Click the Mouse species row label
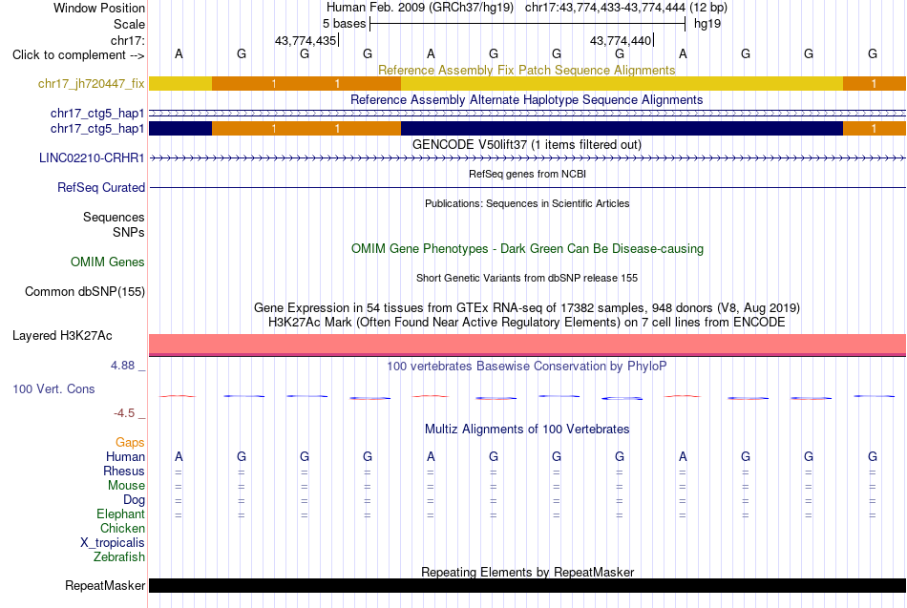 point(126,486)
